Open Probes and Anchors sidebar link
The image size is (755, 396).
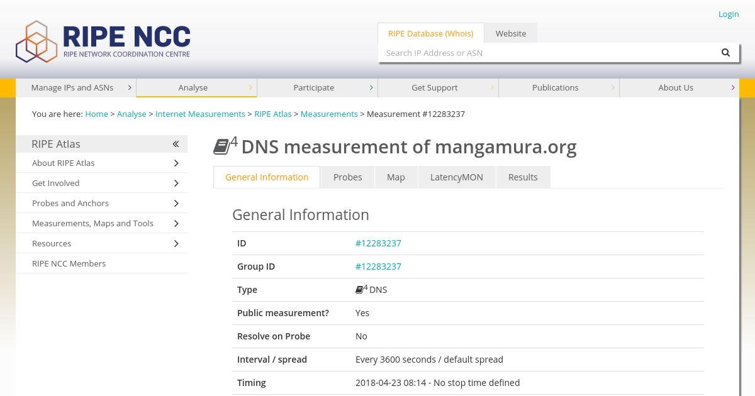70,203
